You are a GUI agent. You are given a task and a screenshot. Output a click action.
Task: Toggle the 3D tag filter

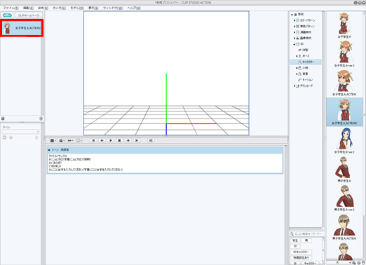pyautogui.click(x=295, y=246)
